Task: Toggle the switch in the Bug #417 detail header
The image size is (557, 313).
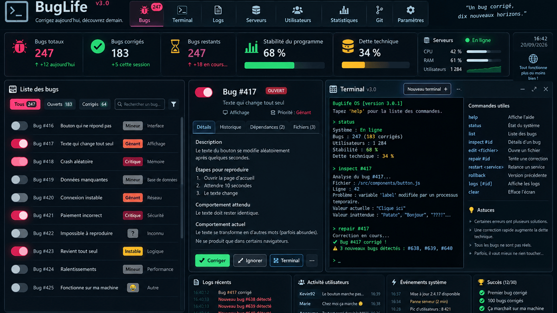Action: (x=204, y=92)
